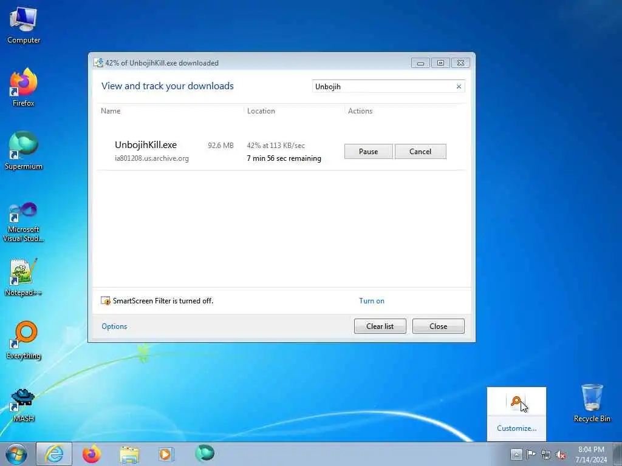Pause the UnbojihKill.exe download

(x=369, y=151)
